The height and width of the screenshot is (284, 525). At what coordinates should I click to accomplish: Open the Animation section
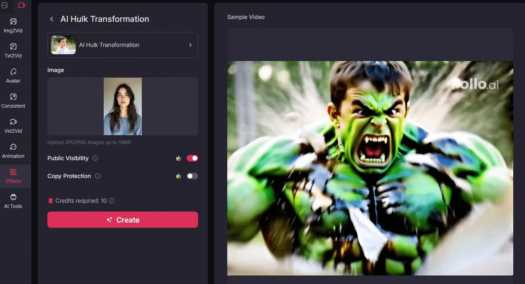pyautogui.click(x=13, y=151)
